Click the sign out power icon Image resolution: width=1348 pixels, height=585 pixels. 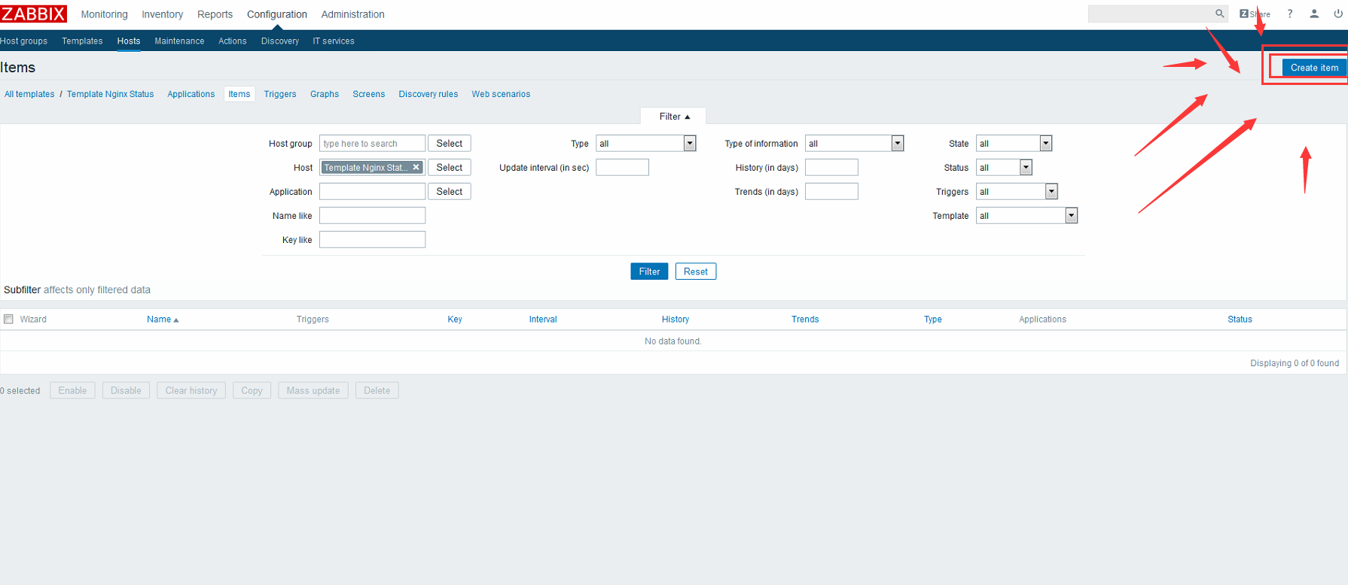pos(1338,14)
